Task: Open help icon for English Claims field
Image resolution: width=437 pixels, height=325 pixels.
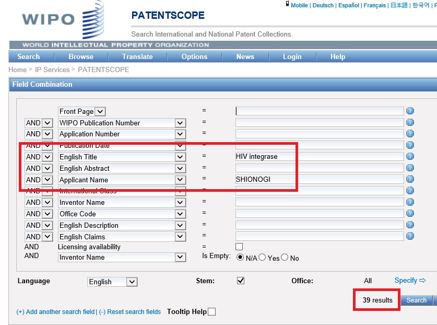Action: pyautogui.click(x=410, y=236)
